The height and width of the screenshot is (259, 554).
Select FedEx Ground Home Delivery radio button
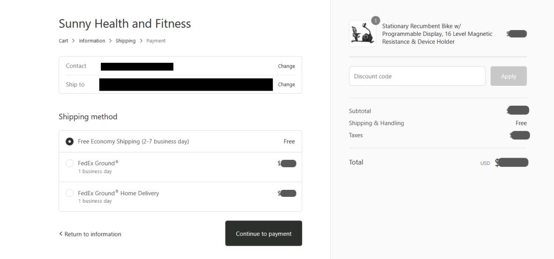coord(70,193)
